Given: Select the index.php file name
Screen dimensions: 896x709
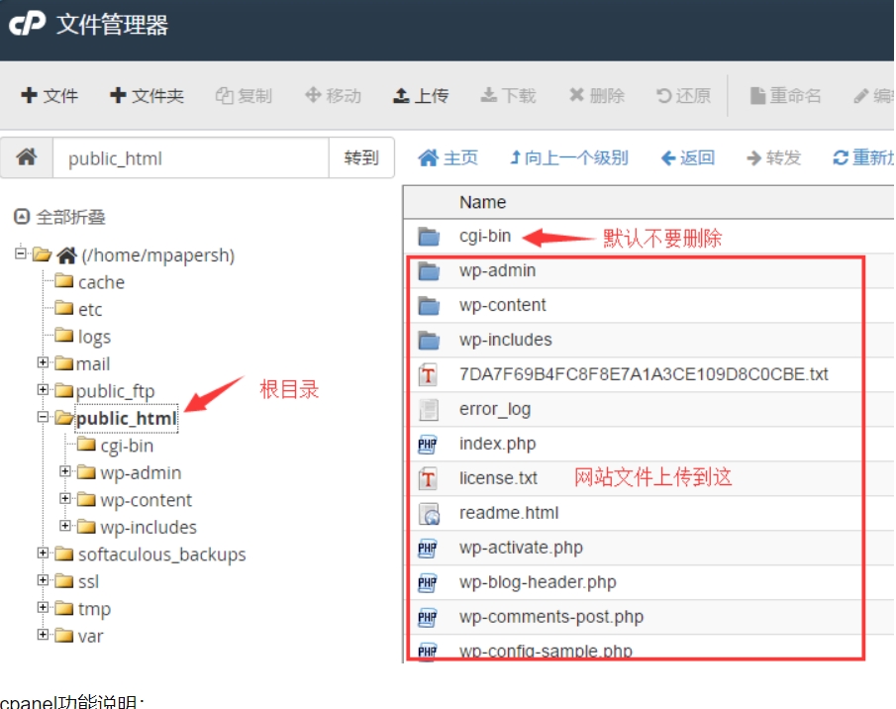Looking at the screenshot, I should (x=497, y=444).
